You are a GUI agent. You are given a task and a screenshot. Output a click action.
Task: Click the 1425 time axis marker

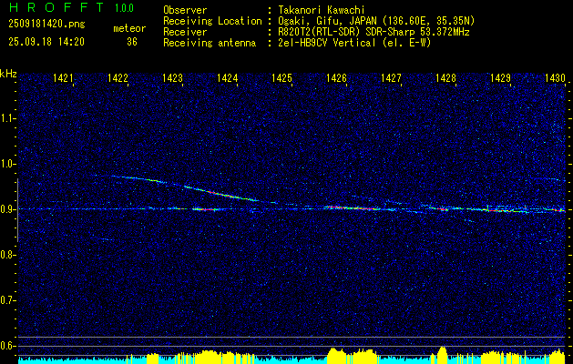click(x=281, y=77)
